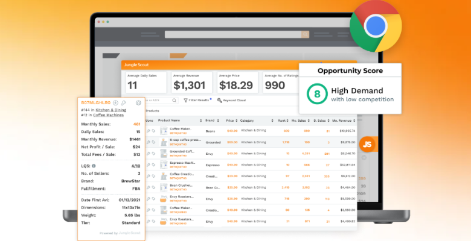
Task: Open Filter Results
Action: coord(197,100)
